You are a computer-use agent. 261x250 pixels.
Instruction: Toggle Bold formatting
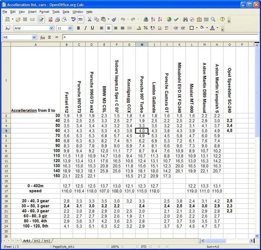[78, 28]
